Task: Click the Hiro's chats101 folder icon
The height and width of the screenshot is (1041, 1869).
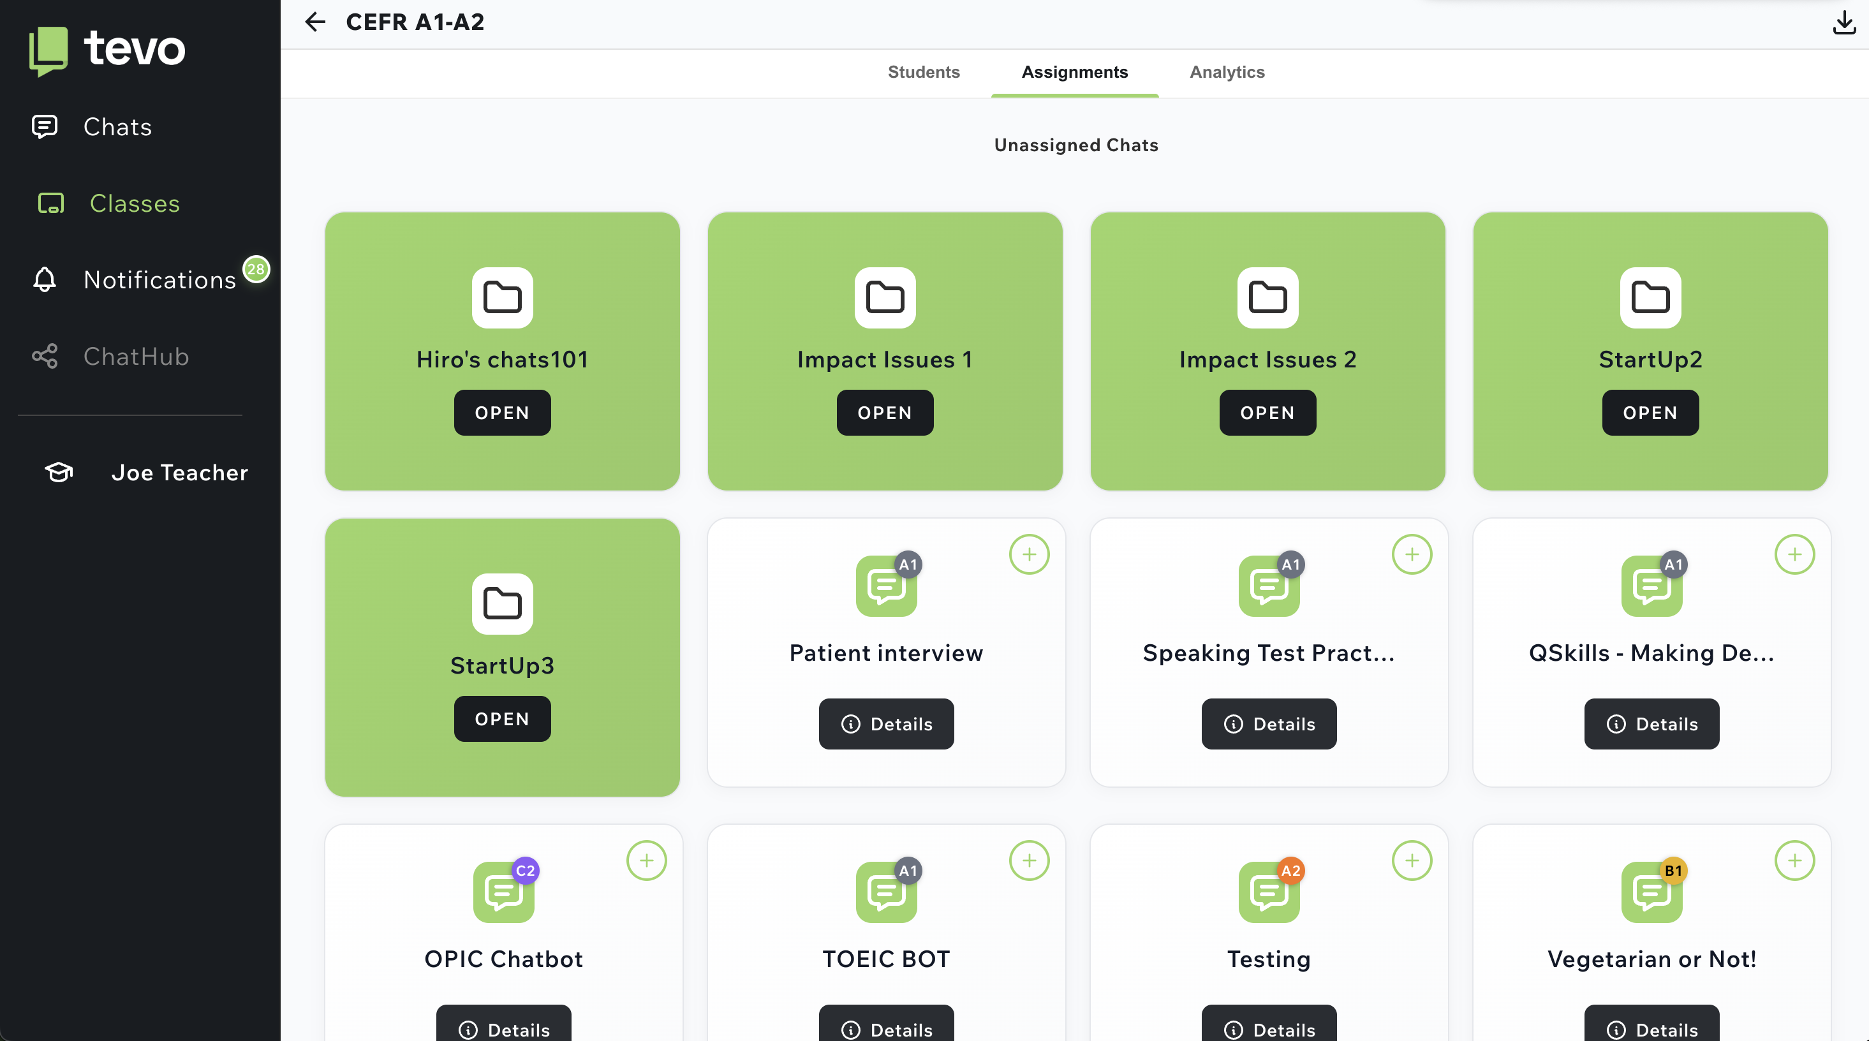Action: [x=502, y=297]
